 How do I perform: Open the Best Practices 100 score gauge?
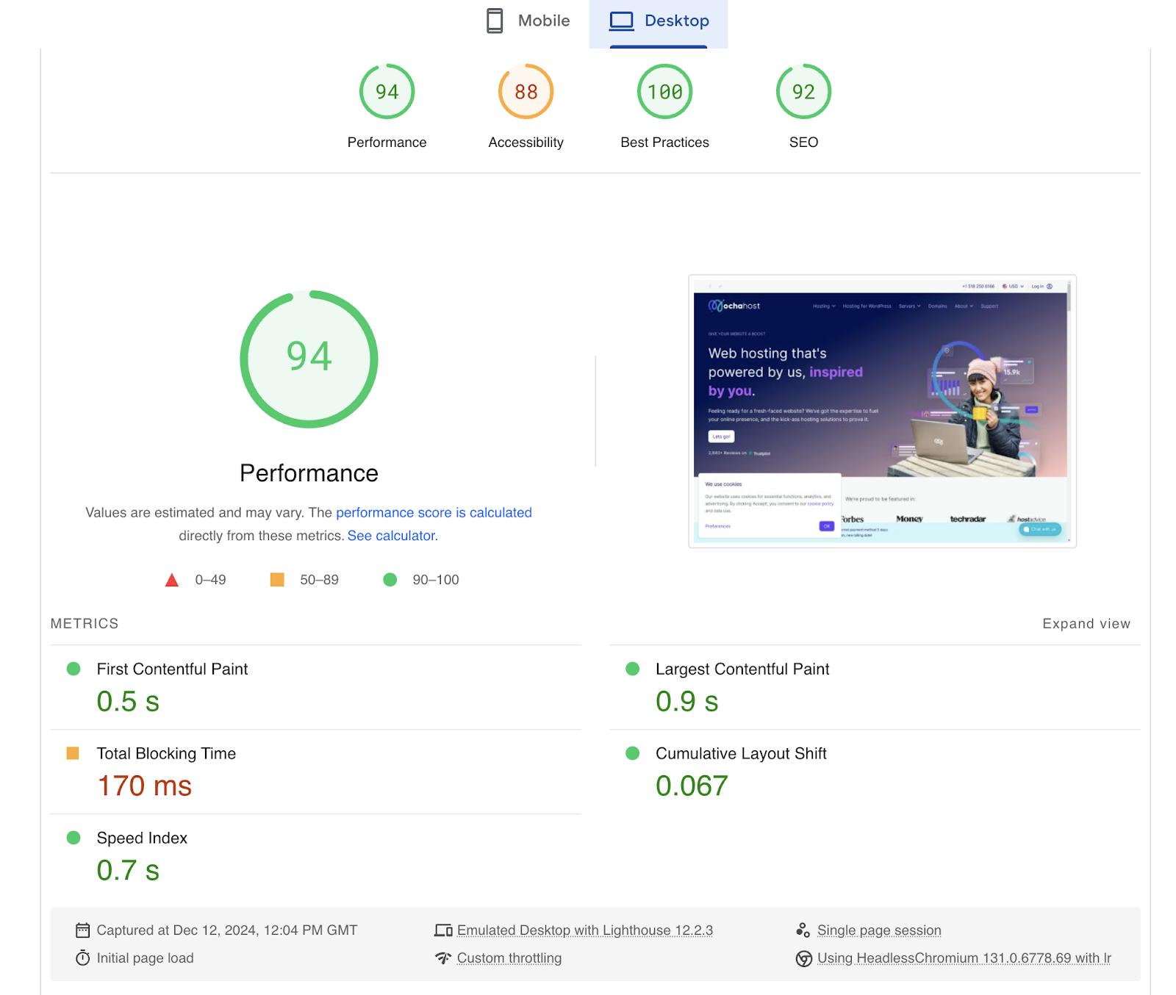click(664, 92)
